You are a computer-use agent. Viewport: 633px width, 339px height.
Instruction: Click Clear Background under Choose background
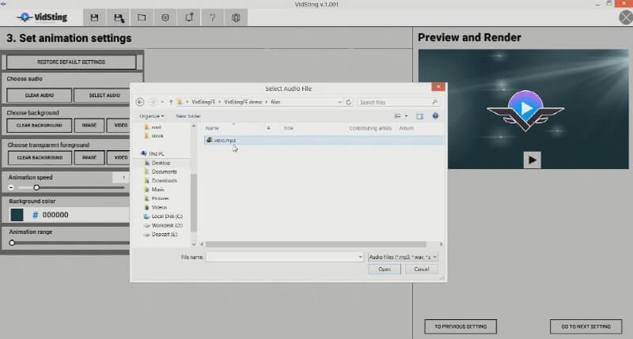pos(39,126)
